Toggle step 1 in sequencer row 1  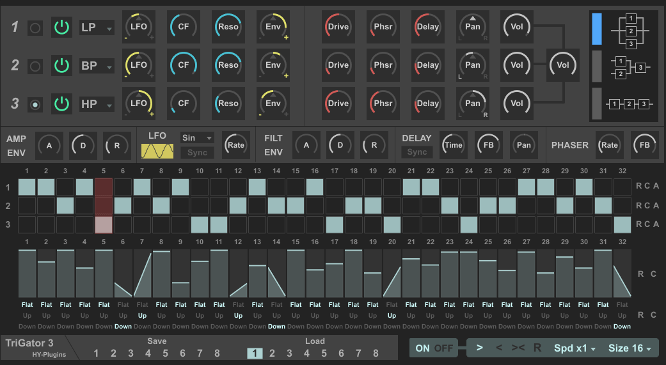27,187
